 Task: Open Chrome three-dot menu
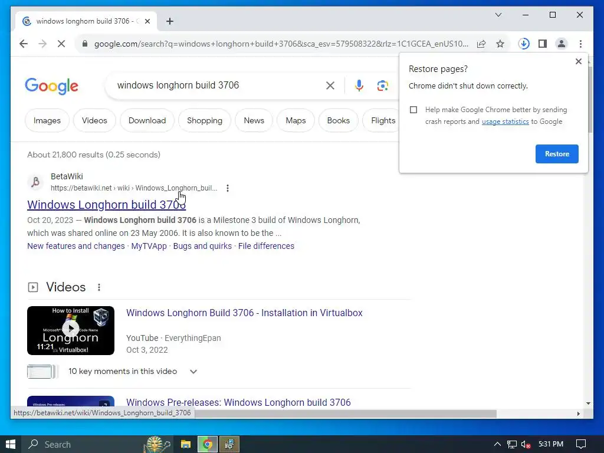click(x=580, y=44)
